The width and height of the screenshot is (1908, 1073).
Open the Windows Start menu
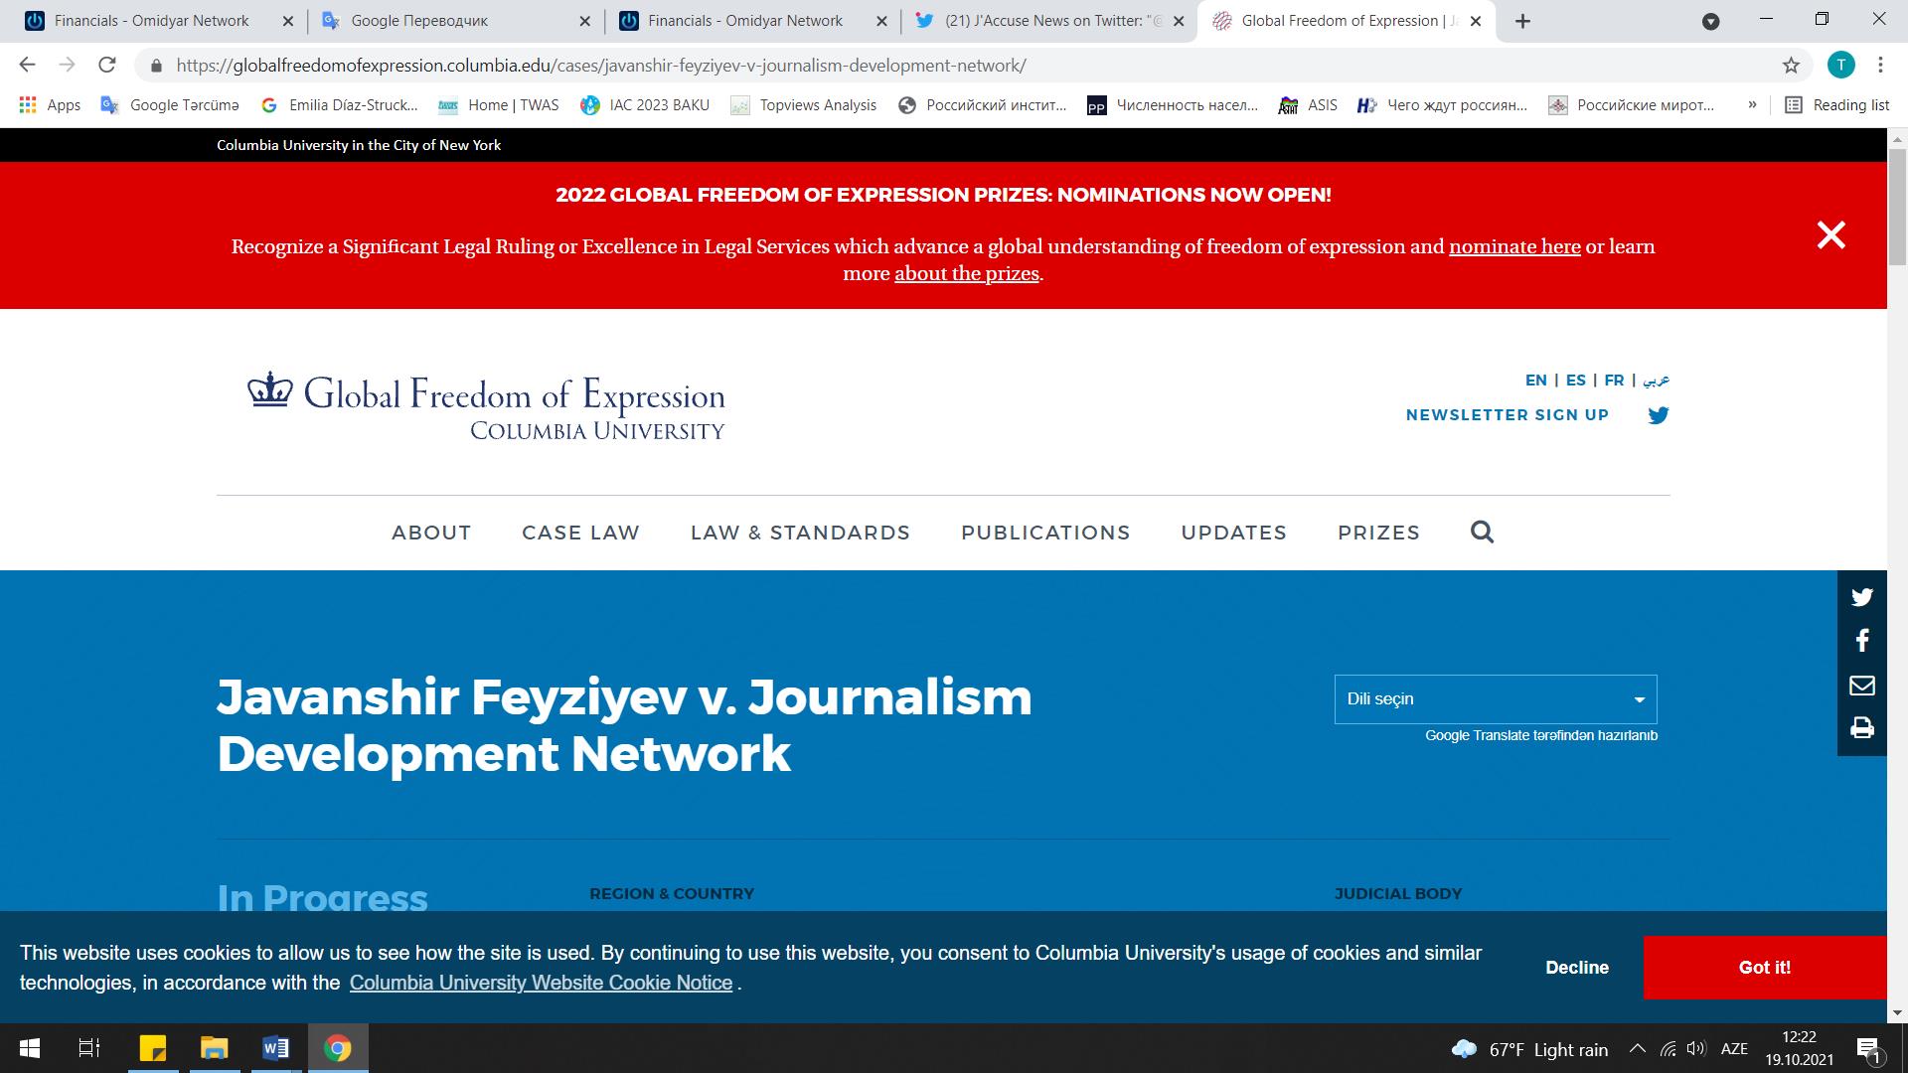click(x=30, y=1048)
